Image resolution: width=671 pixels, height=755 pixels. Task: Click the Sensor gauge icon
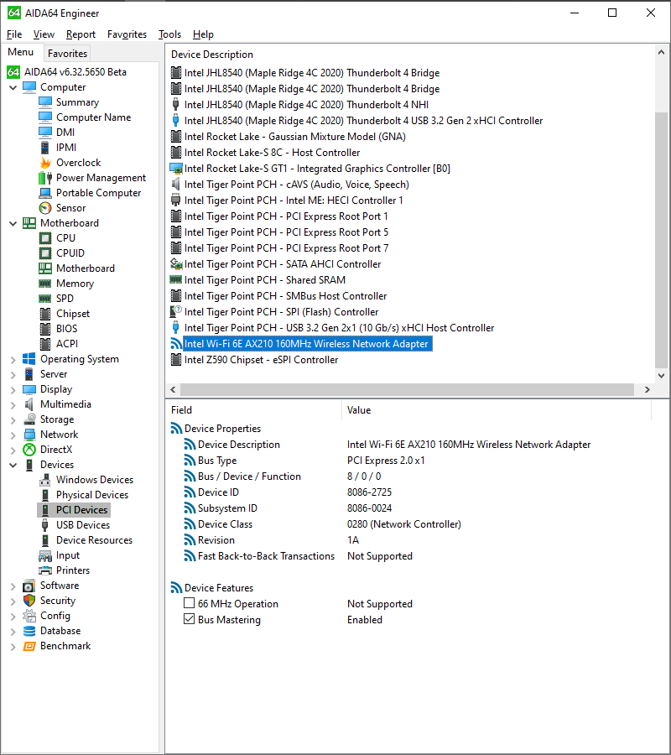click(45, 208)
